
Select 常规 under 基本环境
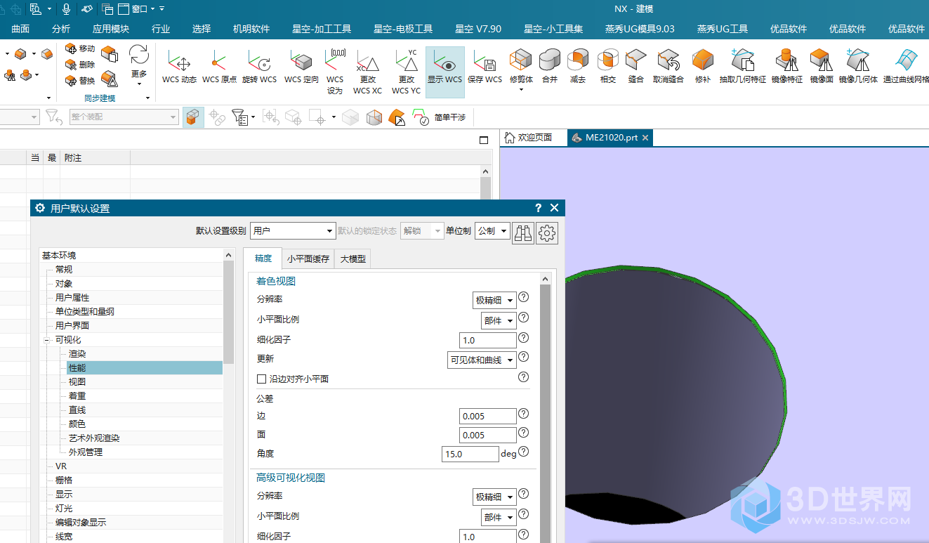64,270
